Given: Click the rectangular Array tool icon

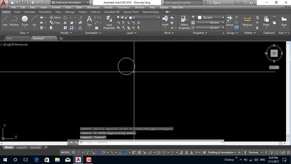Looking at the screenshot, I should point(71,28).
